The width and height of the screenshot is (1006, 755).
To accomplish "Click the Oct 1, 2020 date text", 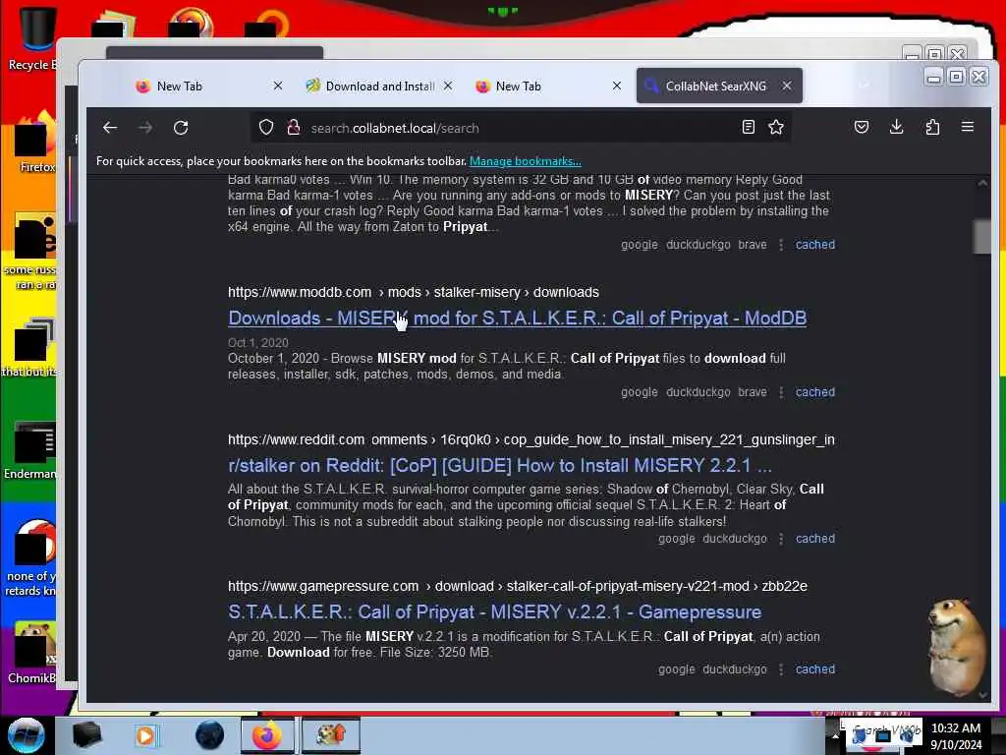I will coord(258,343).
